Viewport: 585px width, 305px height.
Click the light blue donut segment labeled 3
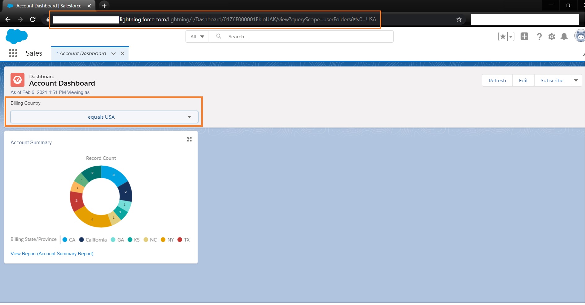pyautogui.click(x=114, y=175)
